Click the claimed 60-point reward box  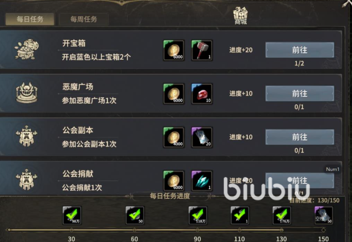[x=135, y=215]
